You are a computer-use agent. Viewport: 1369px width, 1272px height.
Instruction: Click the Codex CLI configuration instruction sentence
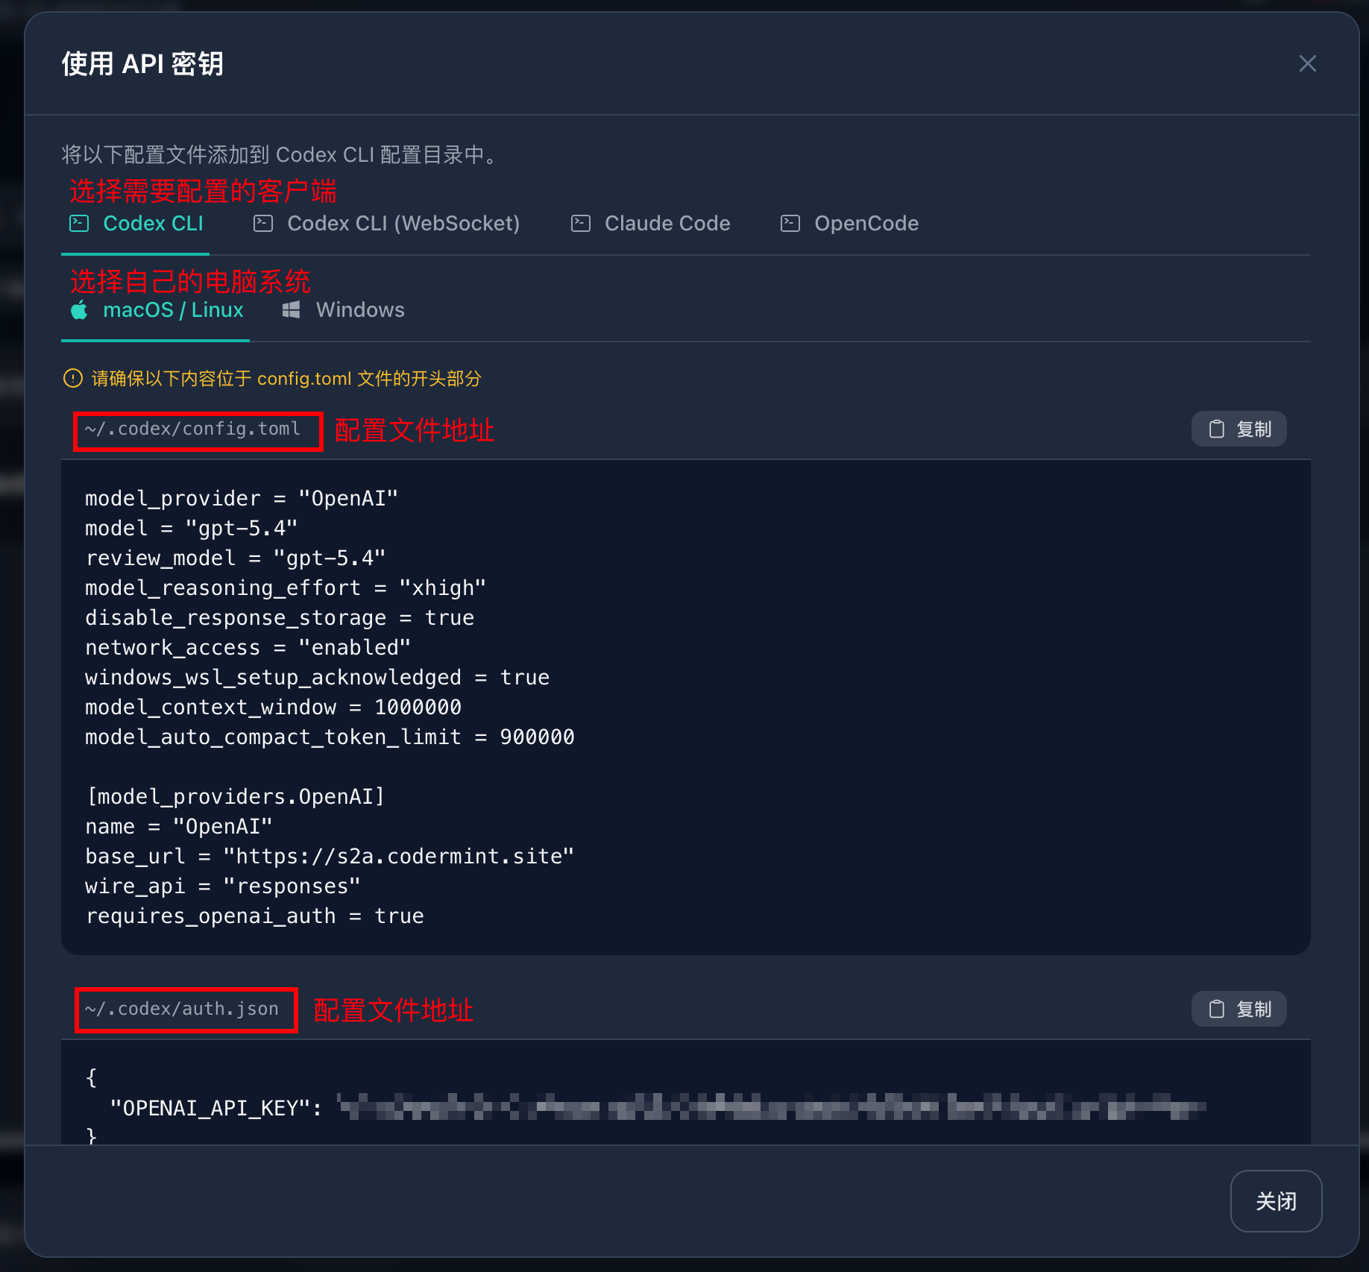(280, 154)
